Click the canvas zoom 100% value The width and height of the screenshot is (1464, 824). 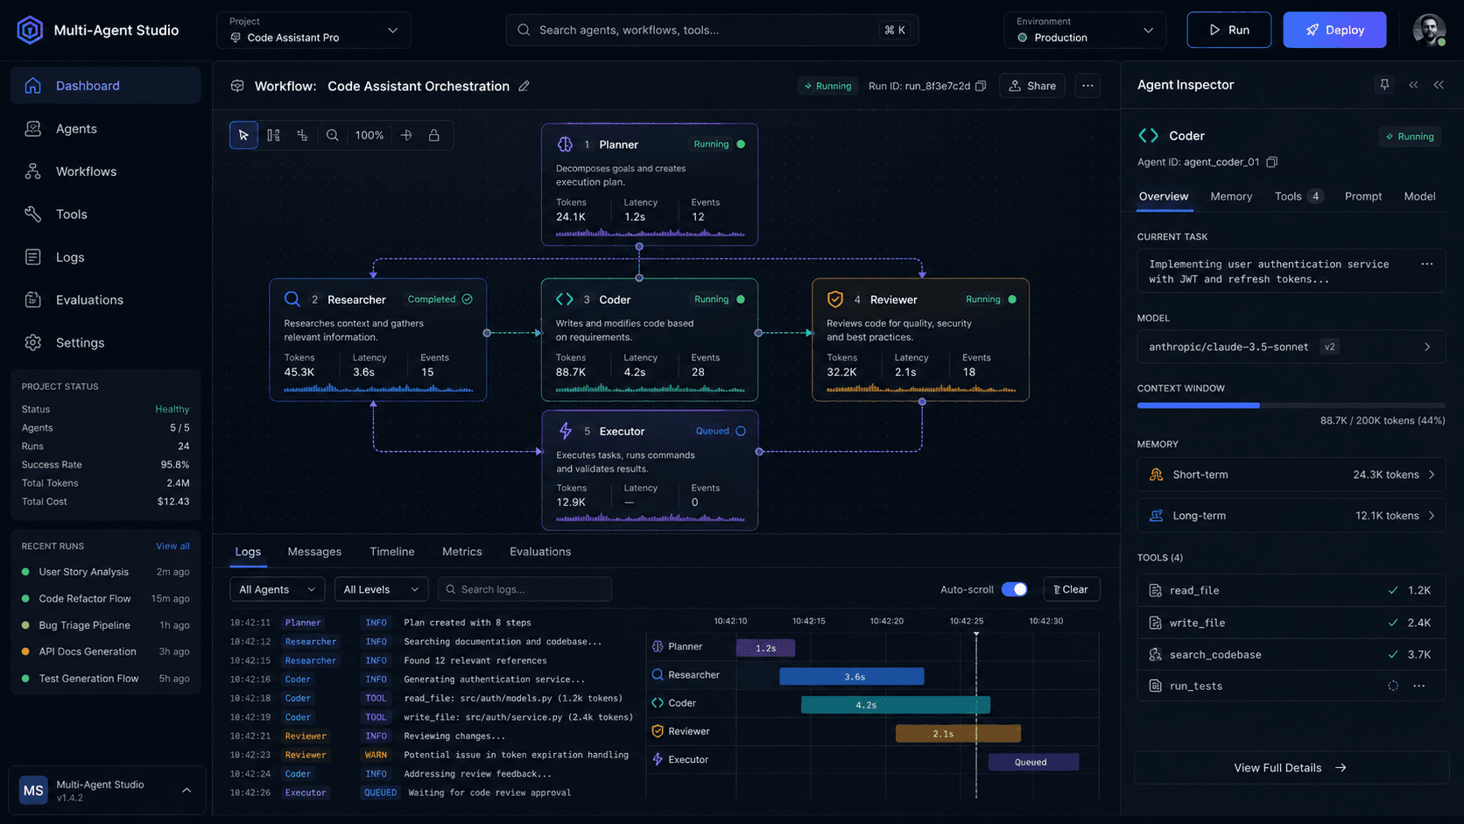coord(370,135)
